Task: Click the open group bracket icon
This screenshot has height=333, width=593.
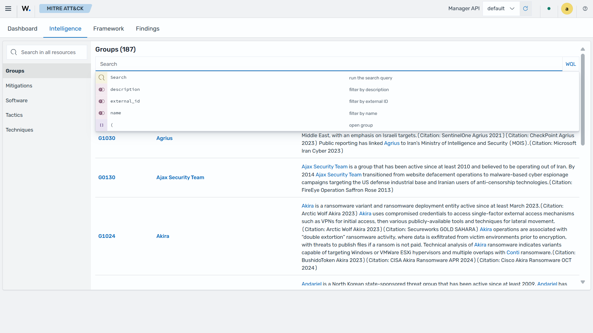Action: pos(101,125)
